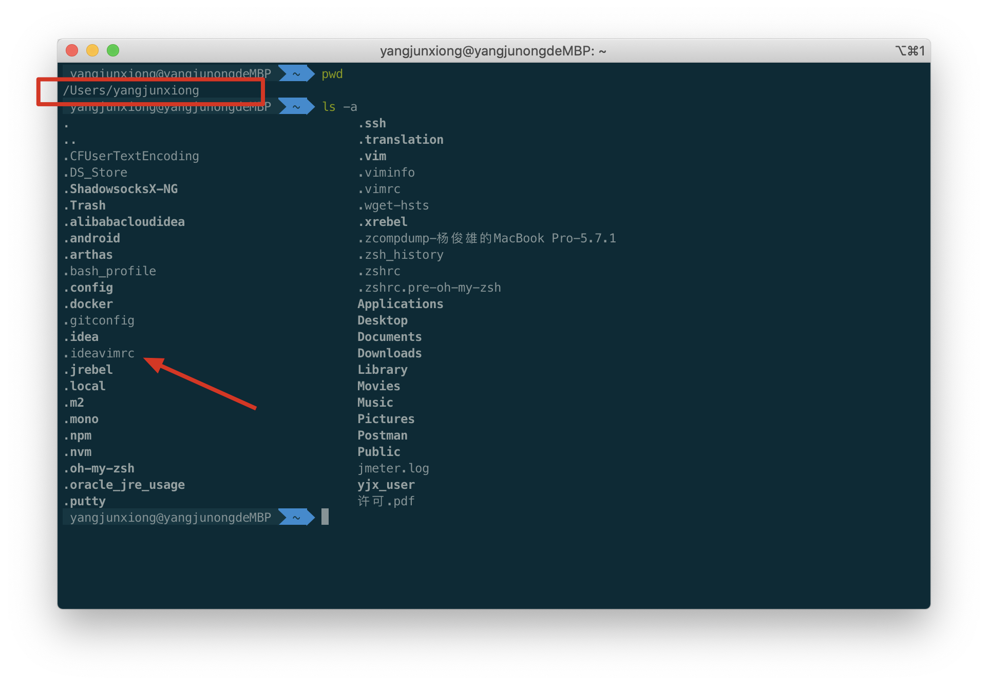Click the .nvm directory name

click(77, 452)
